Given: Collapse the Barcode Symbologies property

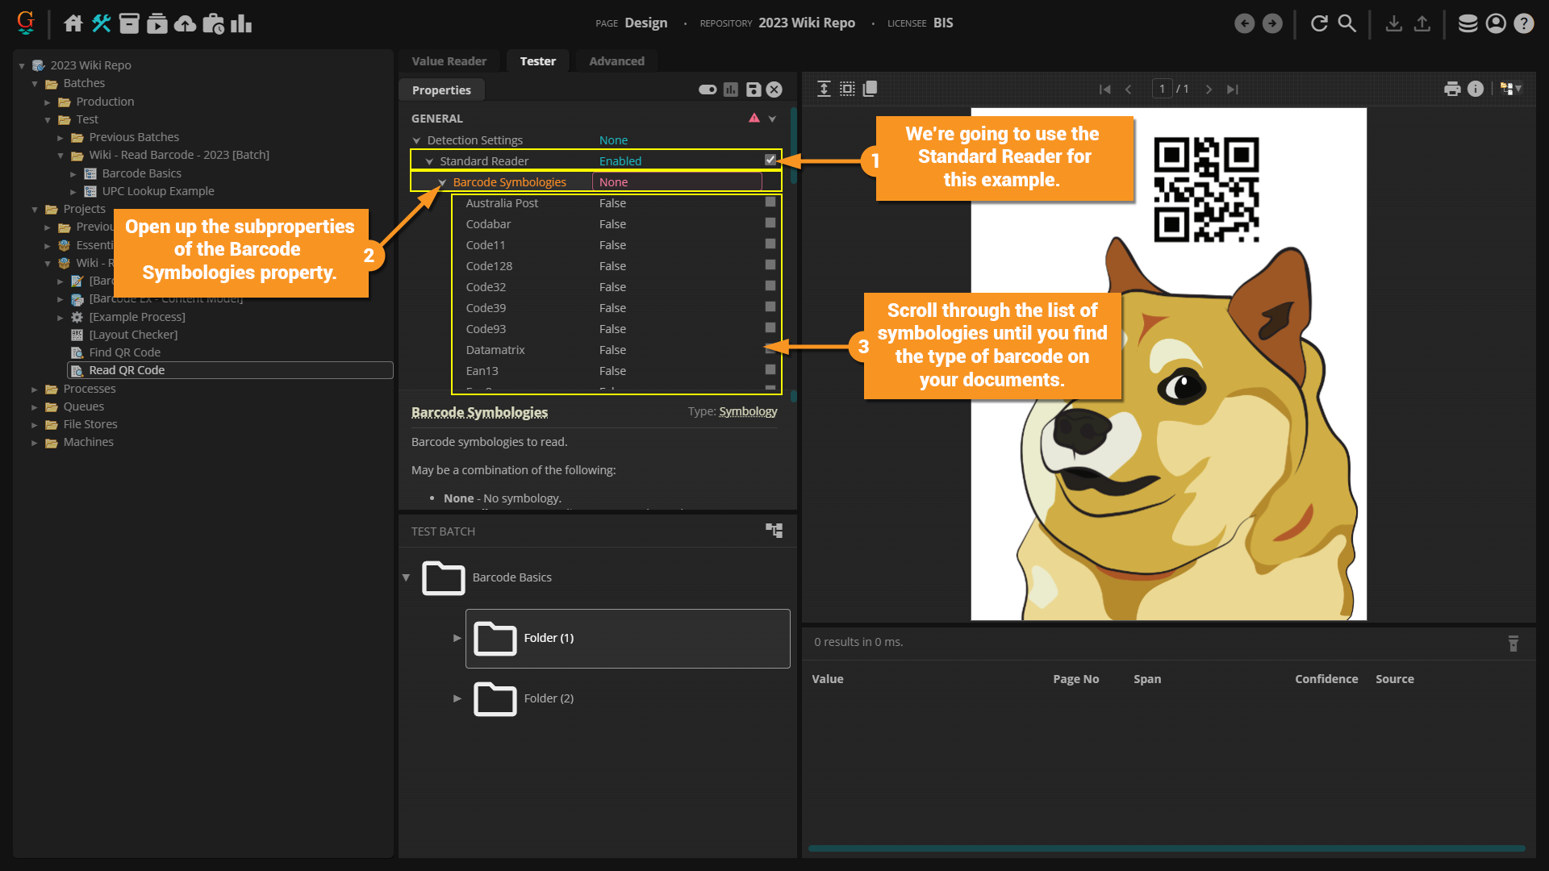Looking at the screenshot, I should coord(442,182).
